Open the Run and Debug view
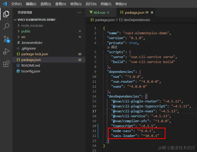The image size is (197, 152). [x=6, y=51]
